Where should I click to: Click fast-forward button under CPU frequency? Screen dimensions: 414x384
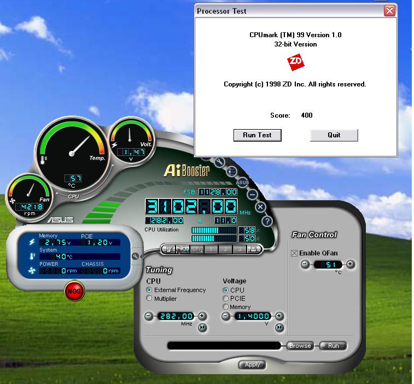[202, 328]
